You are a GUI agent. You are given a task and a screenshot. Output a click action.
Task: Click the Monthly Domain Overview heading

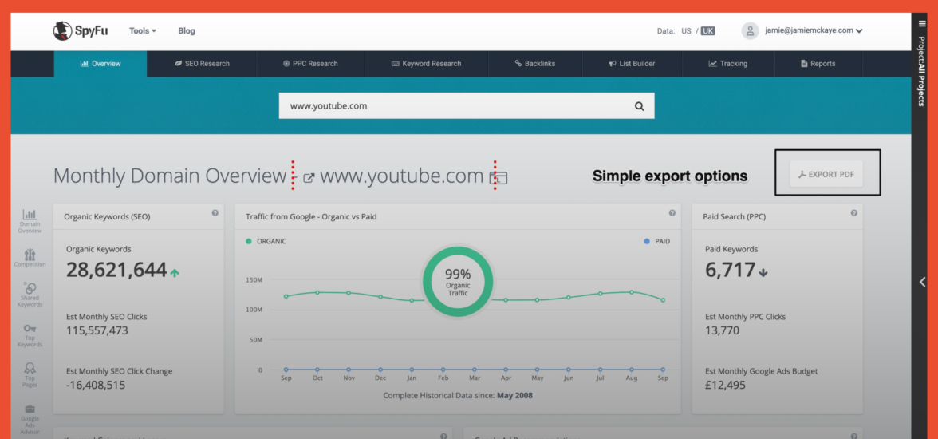pyautogui.click(x=170, y=176)
